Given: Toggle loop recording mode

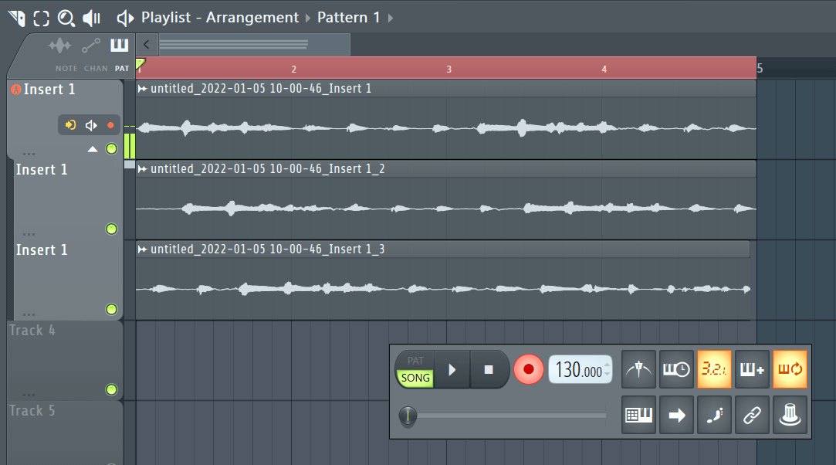Looking at the screenshot, I should 790,369.
